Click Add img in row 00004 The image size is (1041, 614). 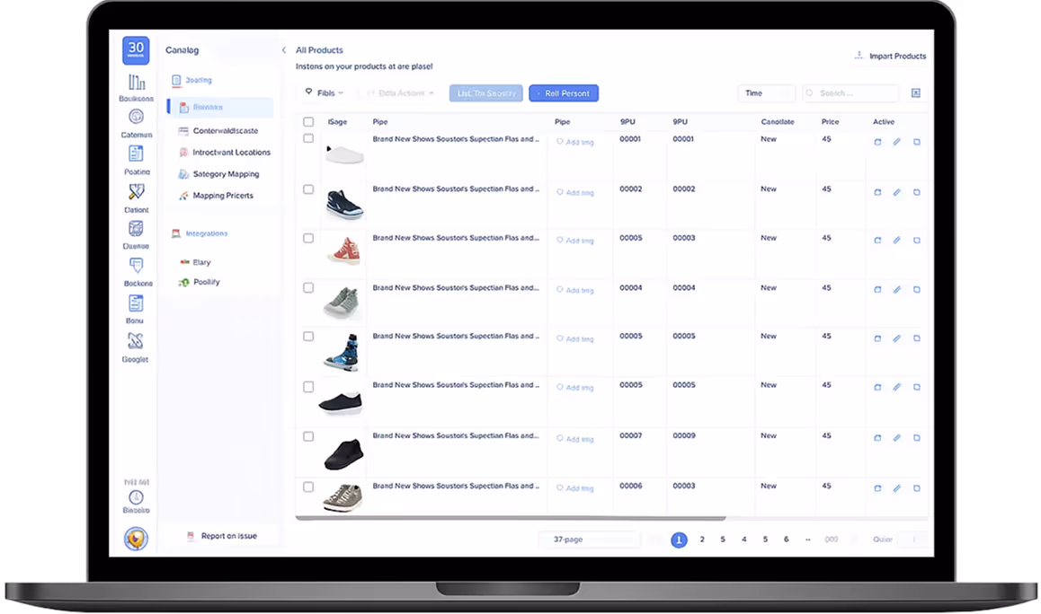tap(575, 290)
